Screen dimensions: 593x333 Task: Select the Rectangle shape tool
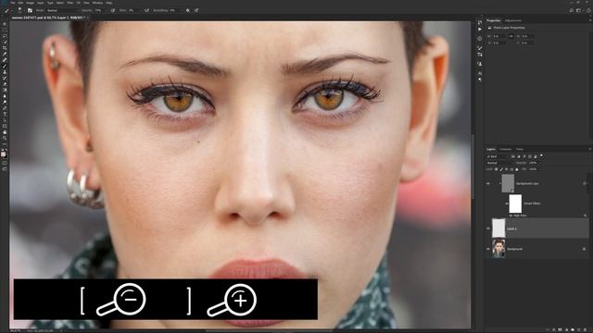click(5, 125)
